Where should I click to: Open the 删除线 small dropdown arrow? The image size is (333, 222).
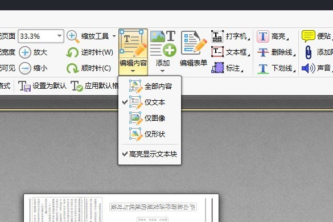pos(294,55)
